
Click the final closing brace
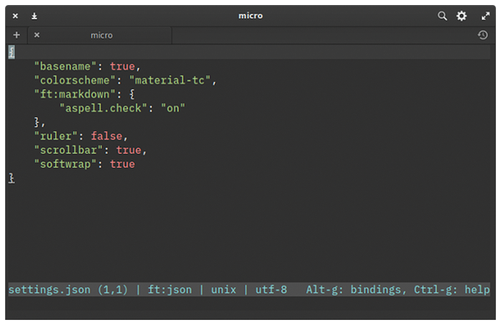pos(12,178)
